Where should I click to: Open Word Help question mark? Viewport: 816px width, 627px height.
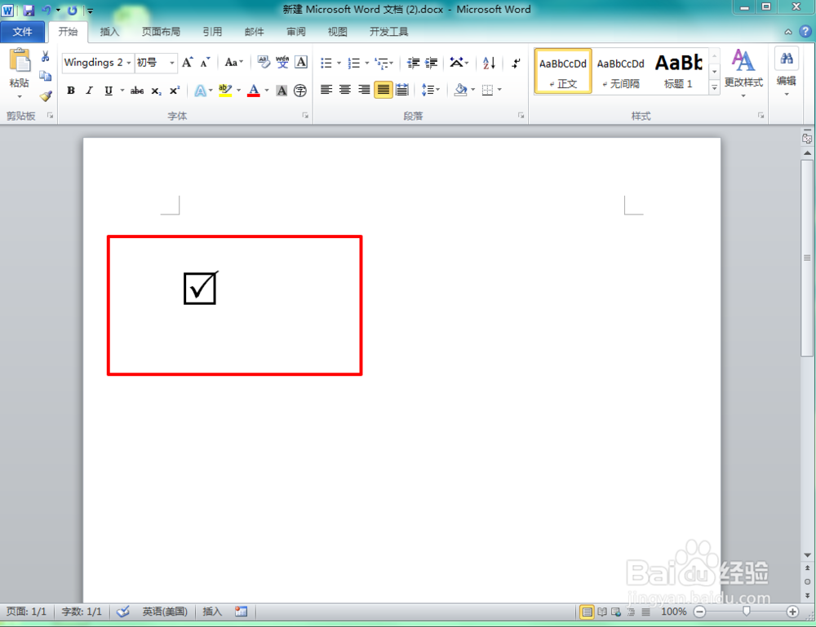pyautogui.click(x=805, y=32)
